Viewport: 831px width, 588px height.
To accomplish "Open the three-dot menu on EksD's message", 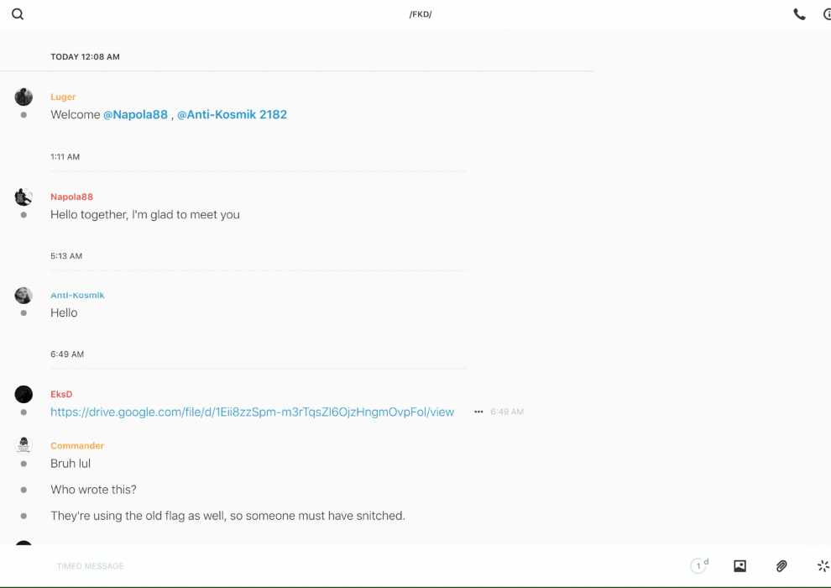I will (478, 412).
